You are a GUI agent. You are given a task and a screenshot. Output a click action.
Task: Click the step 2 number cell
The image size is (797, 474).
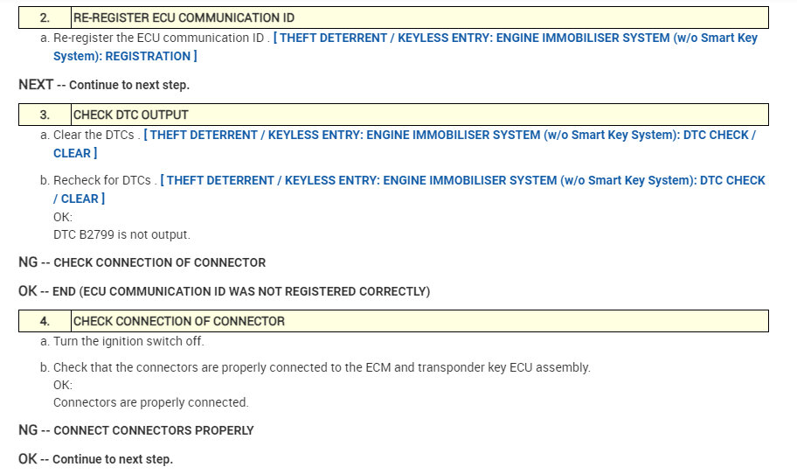click(45, 17)
